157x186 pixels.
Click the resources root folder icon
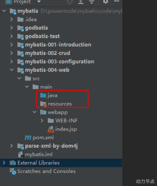[43, 104]
